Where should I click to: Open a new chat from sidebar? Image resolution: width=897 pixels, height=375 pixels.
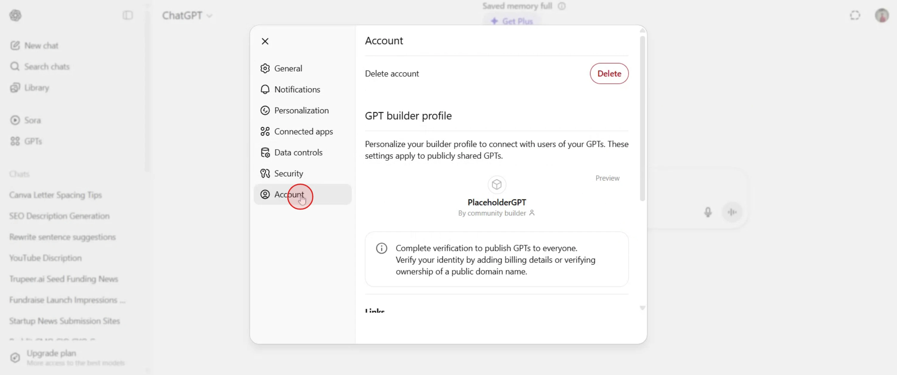(x=41, y=45)
